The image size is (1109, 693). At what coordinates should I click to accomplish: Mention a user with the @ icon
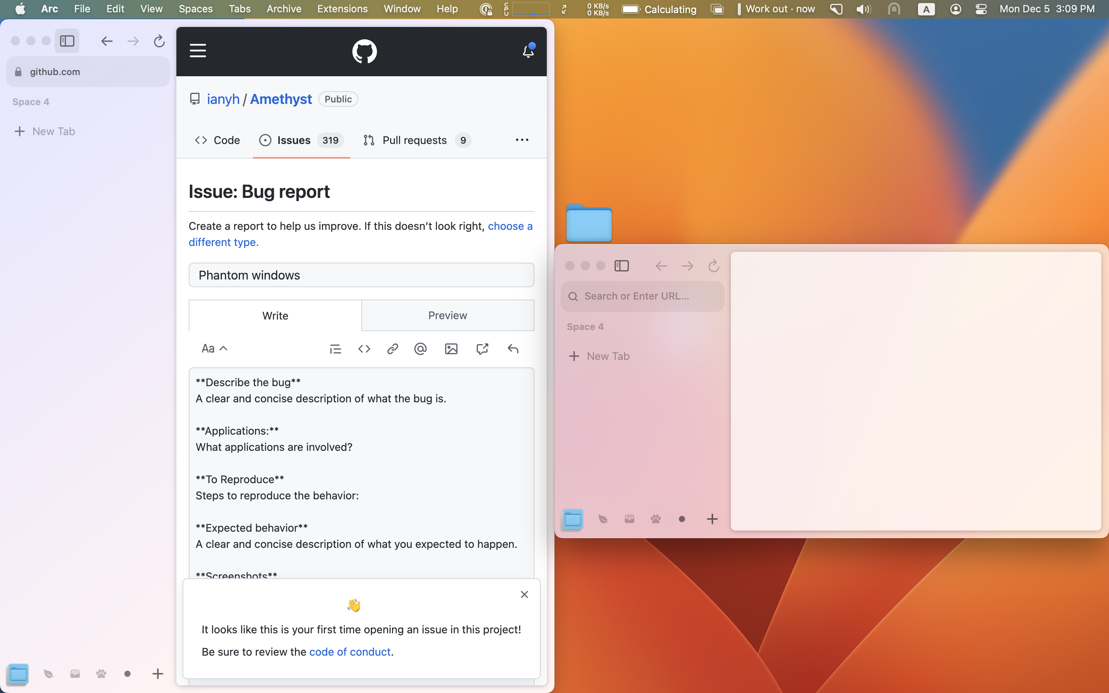[x=420, y=349]
